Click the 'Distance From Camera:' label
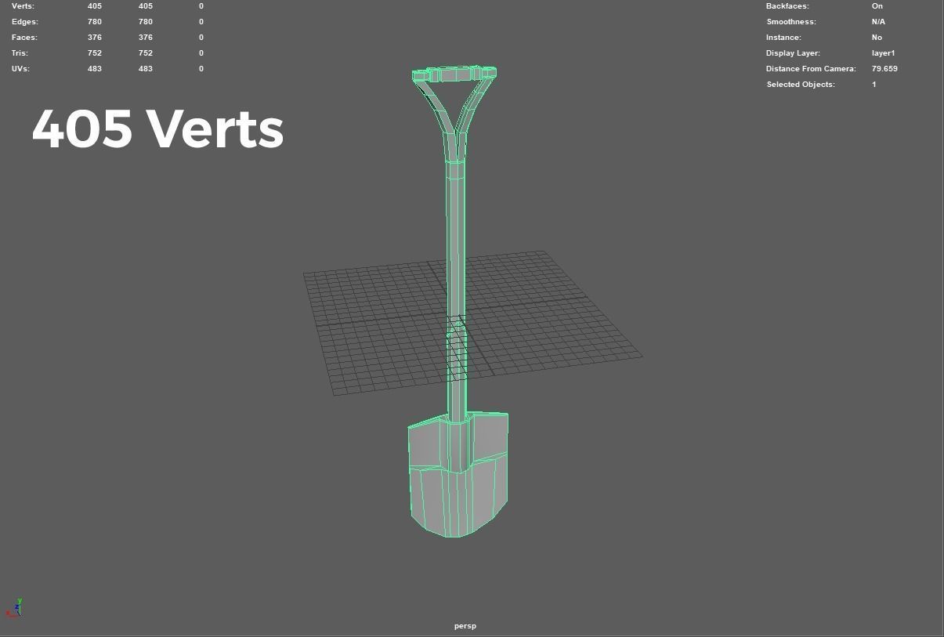The width and height of the screenshot is (944, 637). pos(811,69)
